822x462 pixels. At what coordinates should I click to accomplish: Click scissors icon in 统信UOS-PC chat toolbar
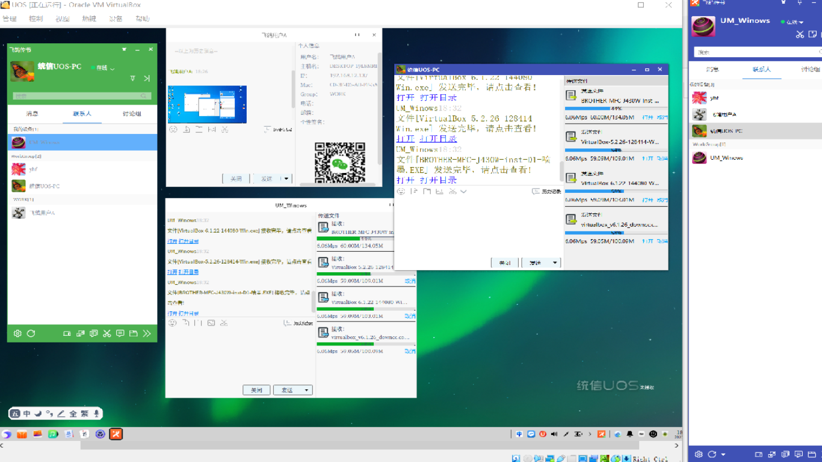click(453, 192)
